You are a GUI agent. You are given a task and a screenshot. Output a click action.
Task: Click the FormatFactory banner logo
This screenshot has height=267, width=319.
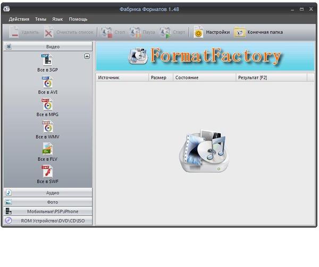tap(205, 56)
